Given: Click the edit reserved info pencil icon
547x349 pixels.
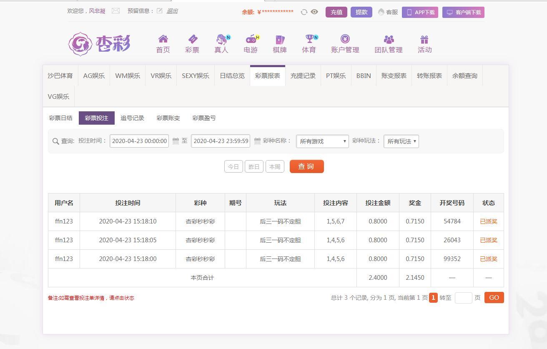Looking at the screenshot, I should 160,11.
